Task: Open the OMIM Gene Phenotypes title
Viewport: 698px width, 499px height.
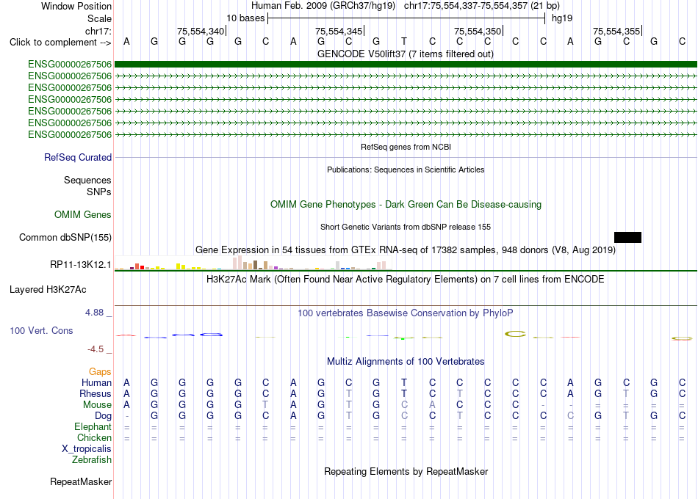Action: [406, 205]
